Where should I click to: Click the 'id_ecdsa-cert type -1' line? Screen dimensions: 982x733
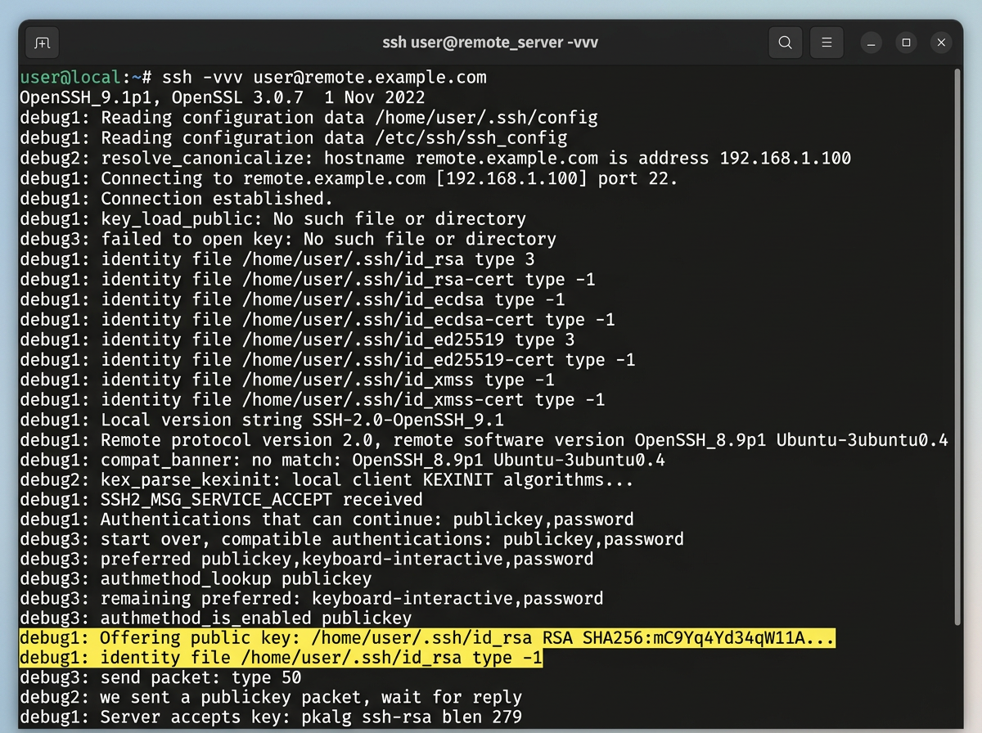coord(318,319)
